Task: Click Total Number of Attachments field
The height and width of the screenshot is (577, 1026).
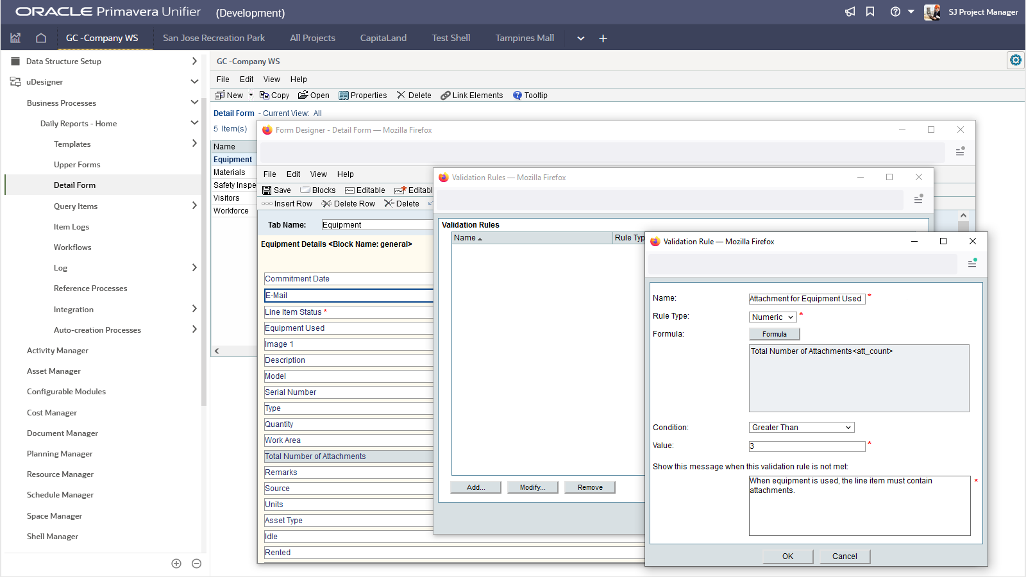Action: [x=349, y=456]
